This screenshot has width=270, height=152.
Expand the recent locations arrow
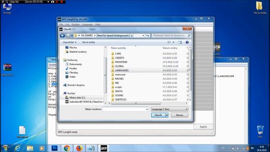tap(72, 35)
